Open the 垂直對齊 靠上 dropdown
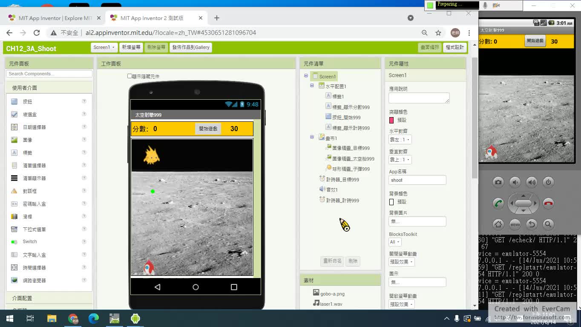The image size is (581, 327). pyautogui.click(x=400, y=160)
